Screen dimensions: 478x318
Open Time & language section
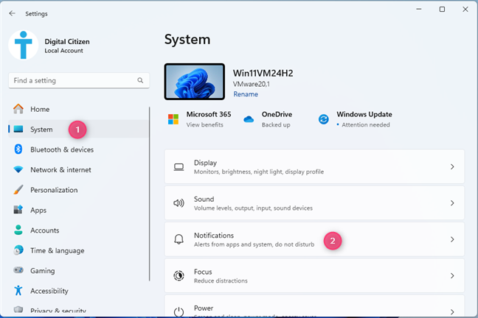(x=58, y=251)
